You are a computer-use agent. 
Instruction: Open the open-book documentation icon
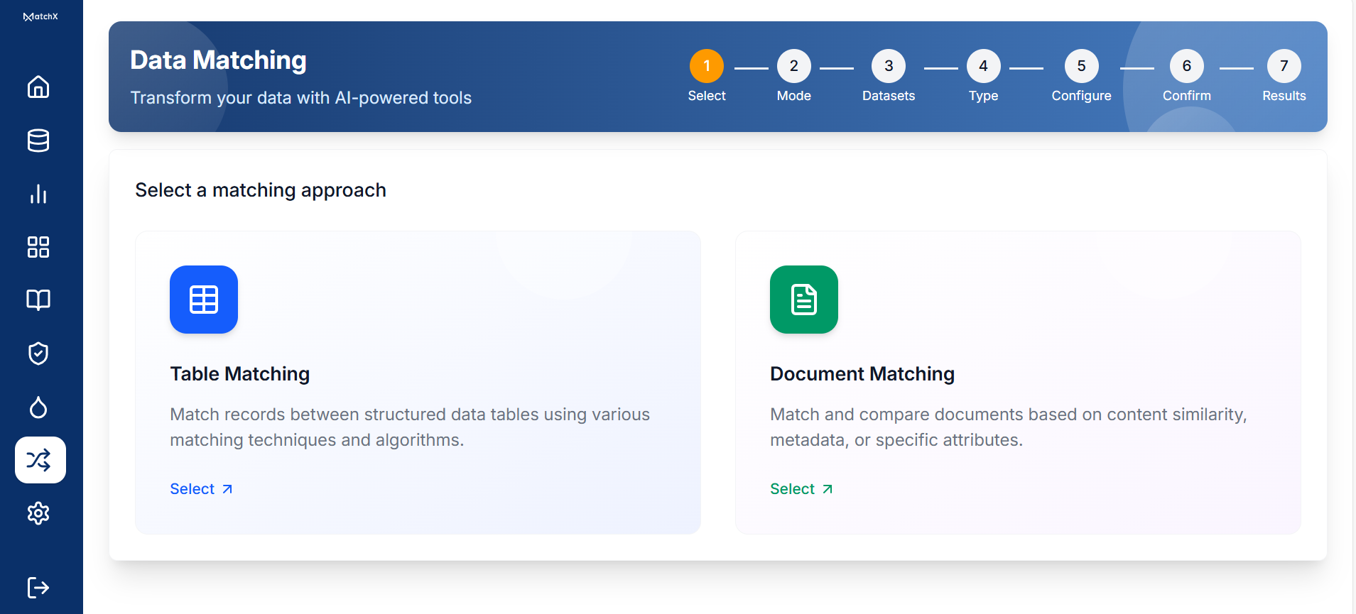click(x=38, y=300)
